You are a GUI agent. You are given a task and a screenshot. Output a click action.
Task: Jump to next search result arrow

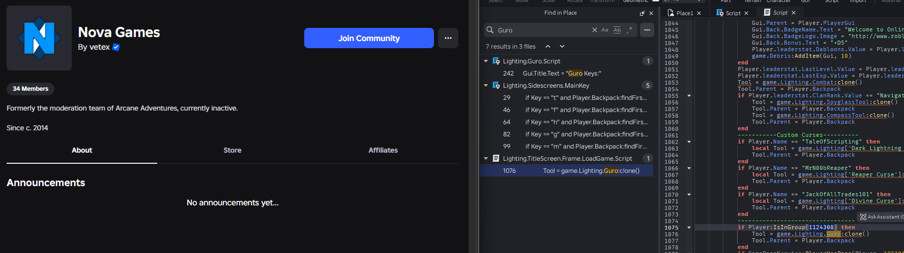coord(562,46)
